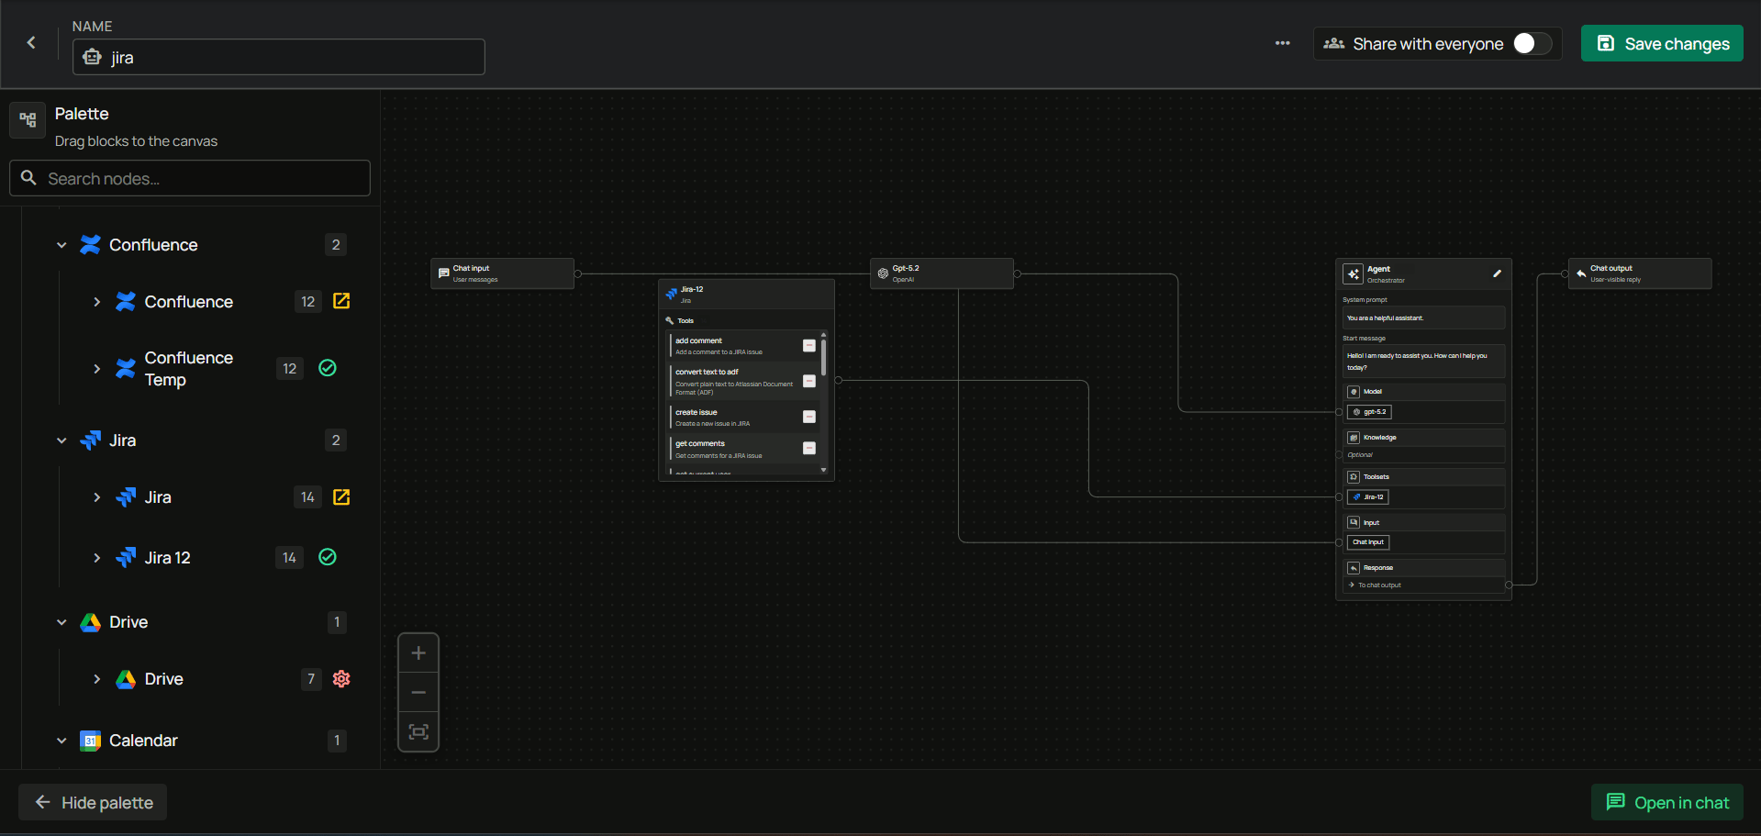Screen dimensions: 1761x836
Task: Open external link for Jira connection
Action: point(341,496)
